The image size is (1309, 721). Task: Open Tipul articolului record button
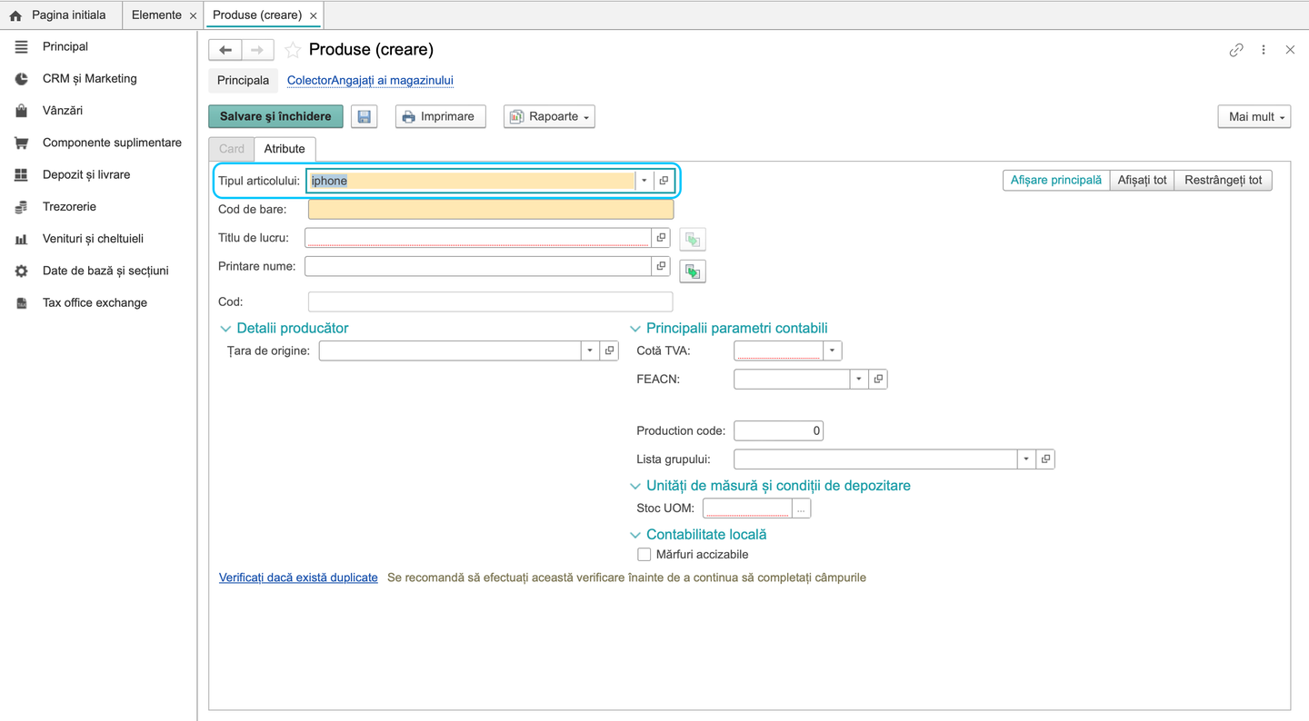click(664, 181)
